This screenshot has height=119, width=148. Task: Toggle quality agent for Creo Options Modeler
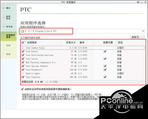click(105, 66)
